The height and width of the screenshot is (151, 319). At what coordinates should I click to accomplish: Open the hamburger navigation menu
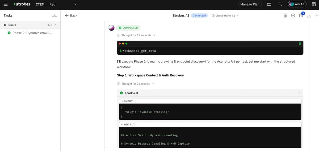pyautogui.click(x=5, y=4)
